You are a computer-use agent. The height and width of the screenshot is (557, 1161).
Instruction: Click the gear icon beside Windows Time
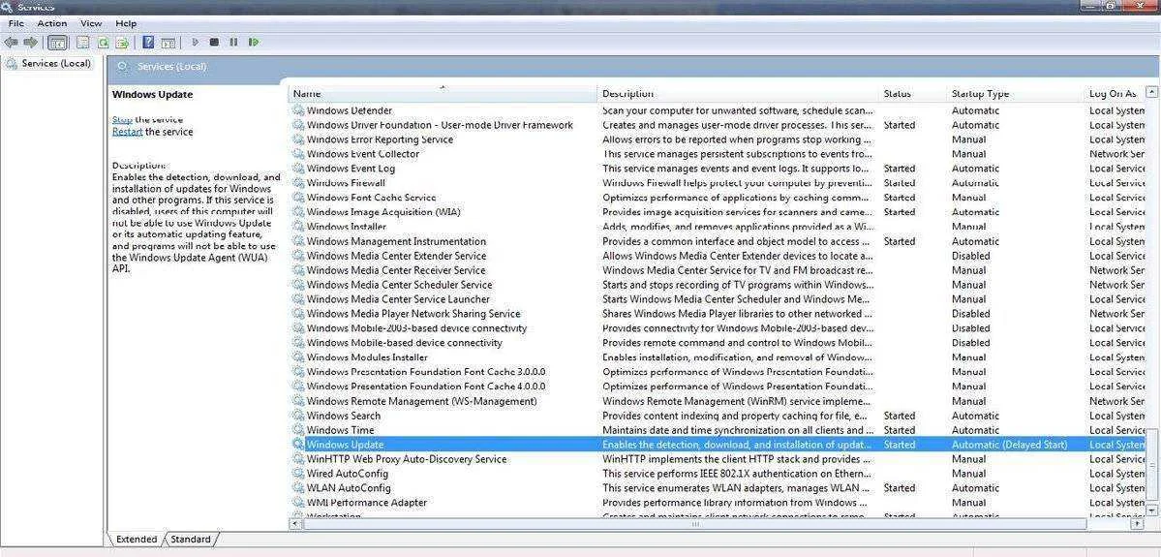(x=298, y=429)
